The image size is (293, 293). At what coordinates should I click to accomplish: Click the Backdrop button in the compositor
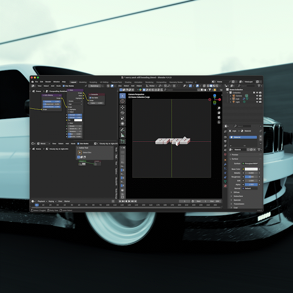click(x=94, y=86)
